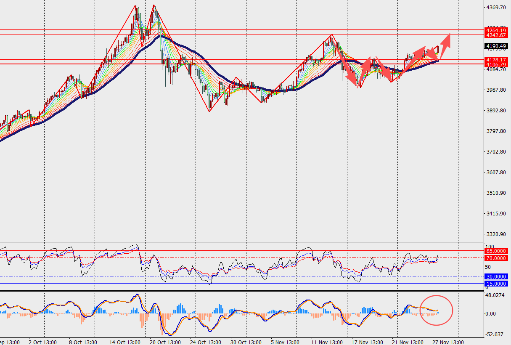Click the red circle on the MACD panel
This screenshot has height=345, width=511.
437,310
